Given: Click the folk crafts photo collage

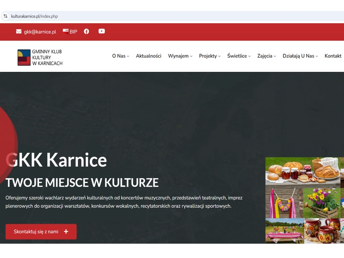Looking at the screenshot, I should (304, 200).
